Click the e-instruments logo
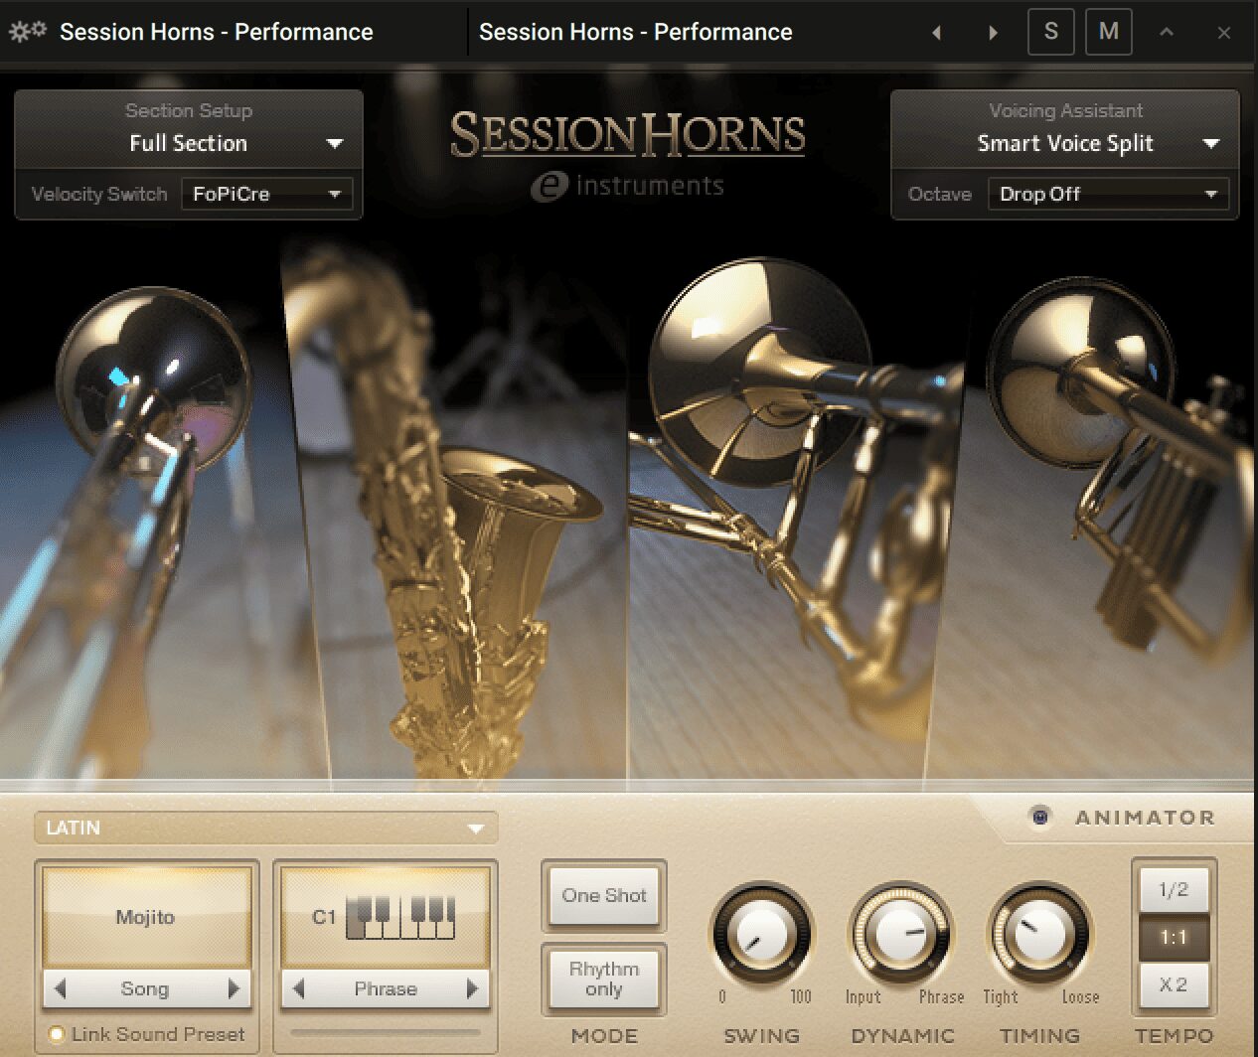The image size is (1258, 1057). pos(627,186)
